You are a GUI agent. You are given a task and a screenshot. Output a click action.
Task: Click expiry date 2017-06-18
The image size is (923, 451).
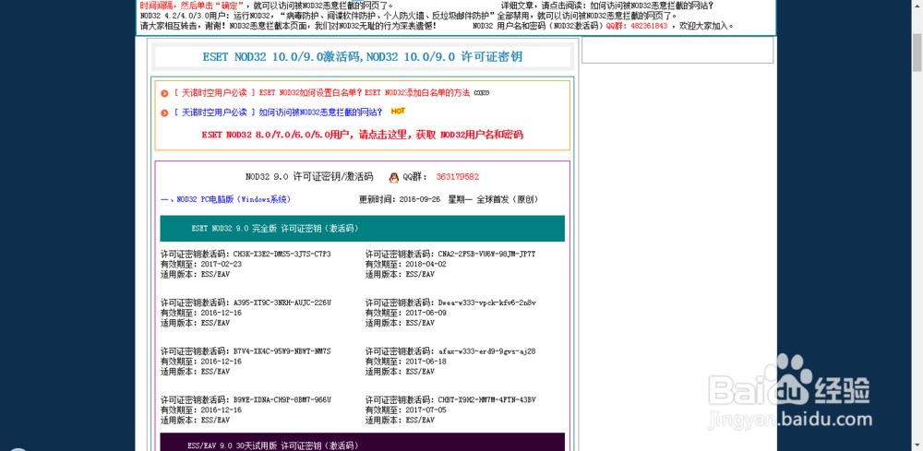click(426, 361)
